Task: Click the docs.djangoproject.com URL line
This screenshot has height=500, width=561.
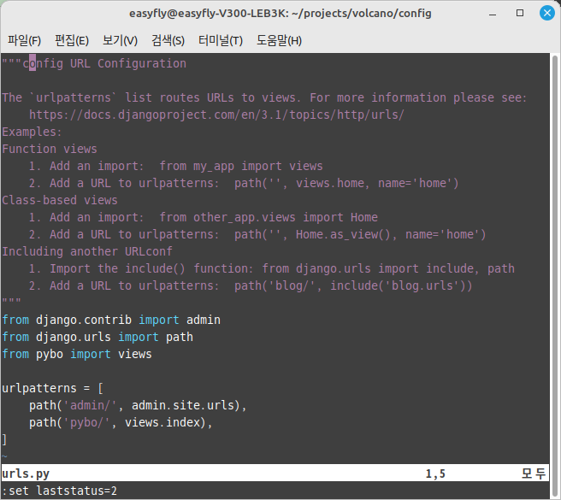Action: click(x=216, y=115)
